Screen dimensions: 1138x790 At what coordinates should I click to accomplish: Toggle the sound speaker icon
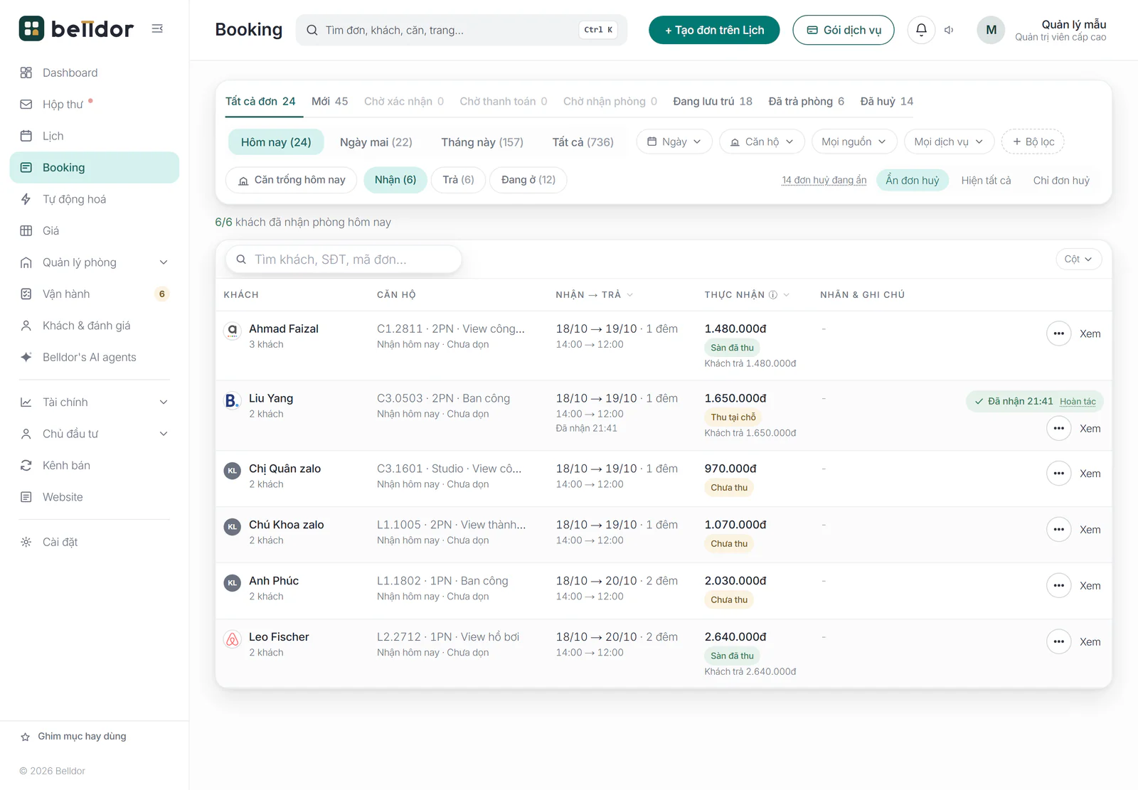(949, 30)
